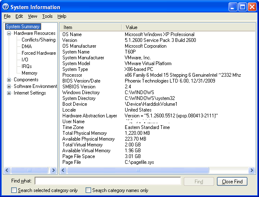The height and width of the screenshot is (197, 259).
Task: Click the Find what input field
Action: click(x=108, y=181)
